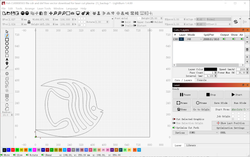250x157 pixels.
Task: Click the Open file folder icon
Action: click(x=9, y=13)
